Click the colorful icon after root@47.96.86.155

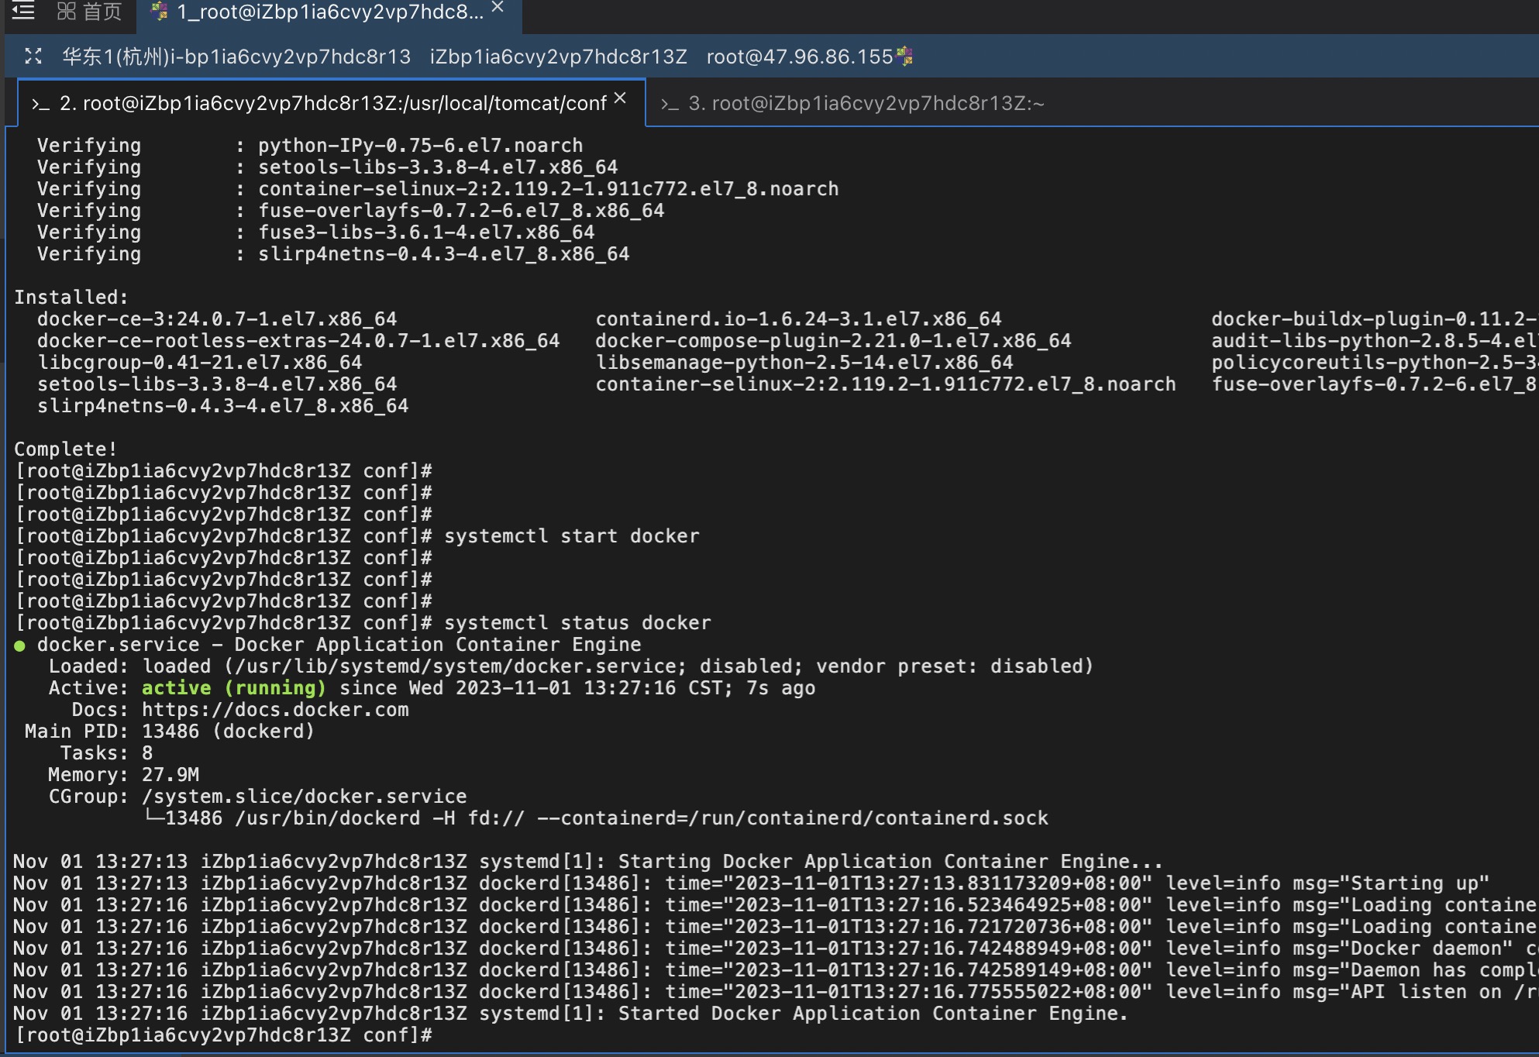tap(904, 56)
